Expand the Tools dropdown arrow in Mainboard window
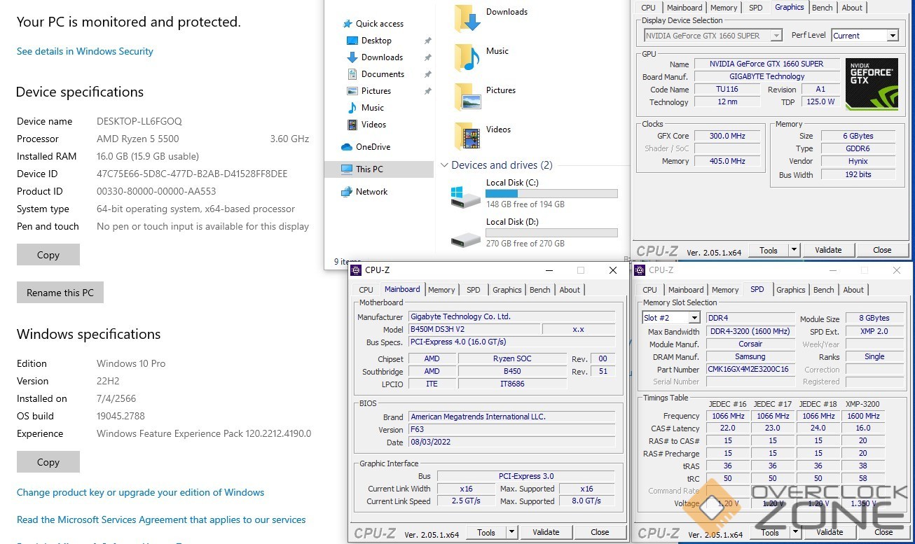The height and width of the screenshot is (544, 915). tap(512, 532)
